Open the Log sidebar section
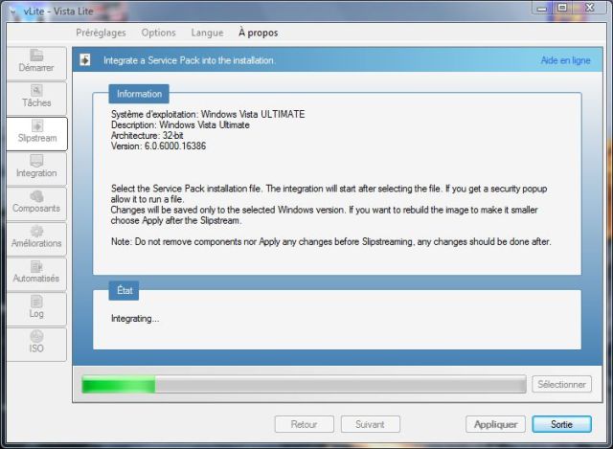Screen dimensions: 613x449 [36, 309]
